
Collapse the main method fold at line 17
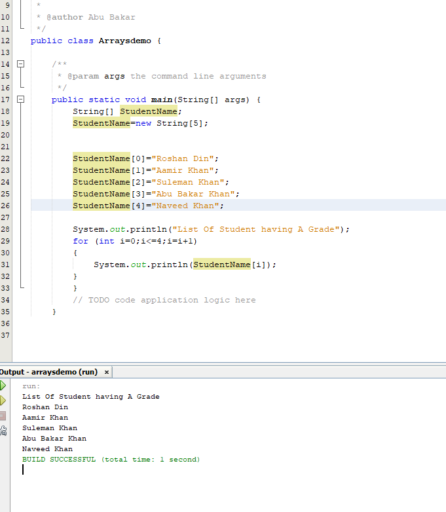[20, 100]
